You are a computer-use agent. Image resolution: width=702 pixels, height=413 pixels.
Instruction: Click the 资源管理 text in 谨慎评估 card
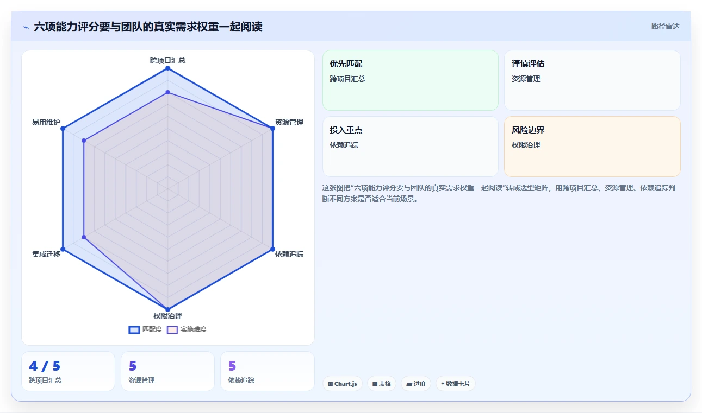(526, 79)
